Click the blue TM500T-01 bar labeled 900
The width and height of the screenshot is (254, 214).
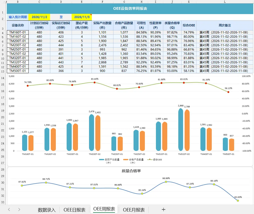click(x=225, y=144)
